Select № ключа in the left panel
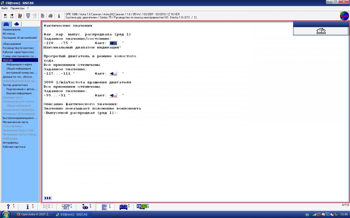The height and width of the screenshot is (218, 350). [9, 34]
